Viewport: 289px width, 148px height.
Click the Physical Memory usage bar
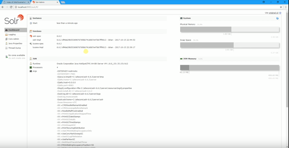[229, 29]
